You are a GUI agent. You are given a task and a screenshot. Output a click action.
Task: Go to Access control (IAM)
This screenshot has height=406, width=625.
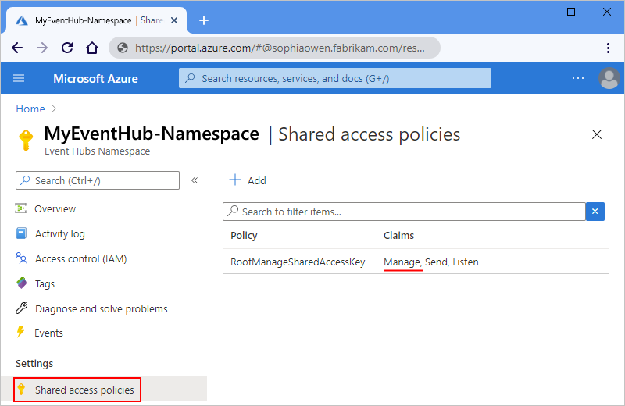point(80,258)
